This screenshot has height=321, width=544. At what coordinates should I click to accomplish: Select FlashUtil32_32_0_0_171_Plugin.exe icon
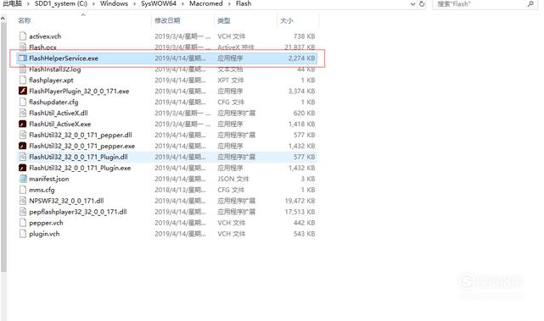coord(23,168)
